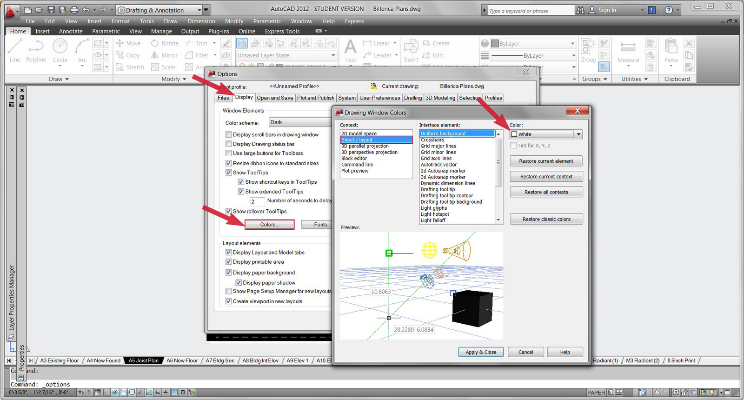Click Apply & Close button
744x400 pixels.
481,352
